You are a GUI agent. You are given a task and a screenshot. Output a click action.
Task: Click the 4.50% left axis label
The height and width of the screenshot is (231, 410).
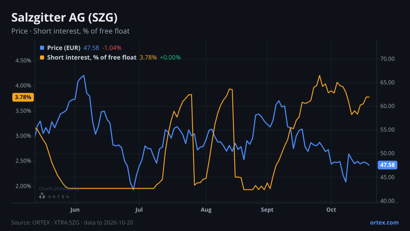[x=23, y=61]
